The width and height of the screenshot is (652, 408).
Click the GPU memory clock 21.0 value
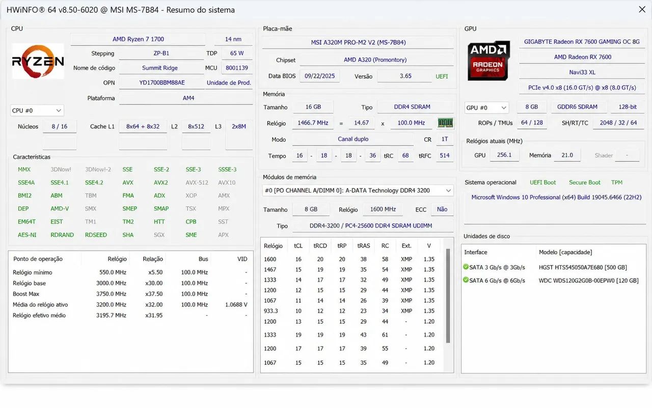pos(566,155)
